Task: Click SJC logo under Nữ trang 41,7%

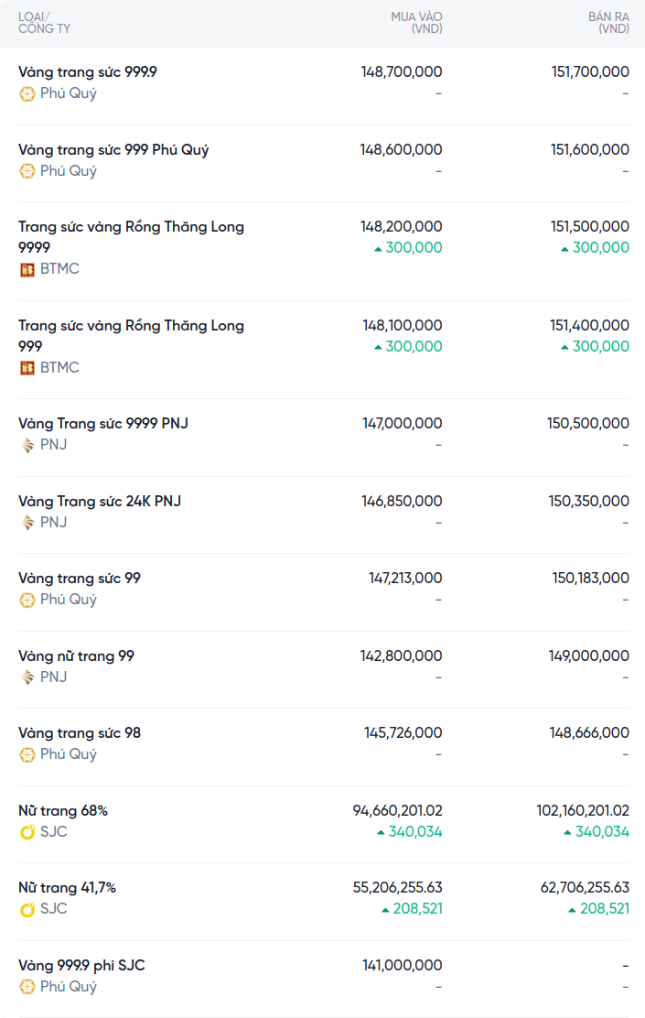Action: (x=27, y=909)
